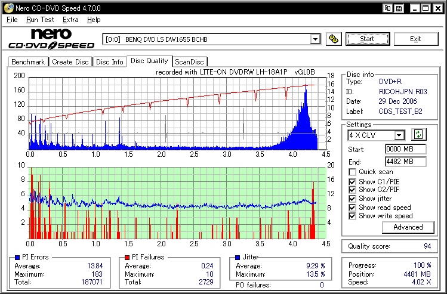
Task: Click the Start button
Action: pos(368,39)
